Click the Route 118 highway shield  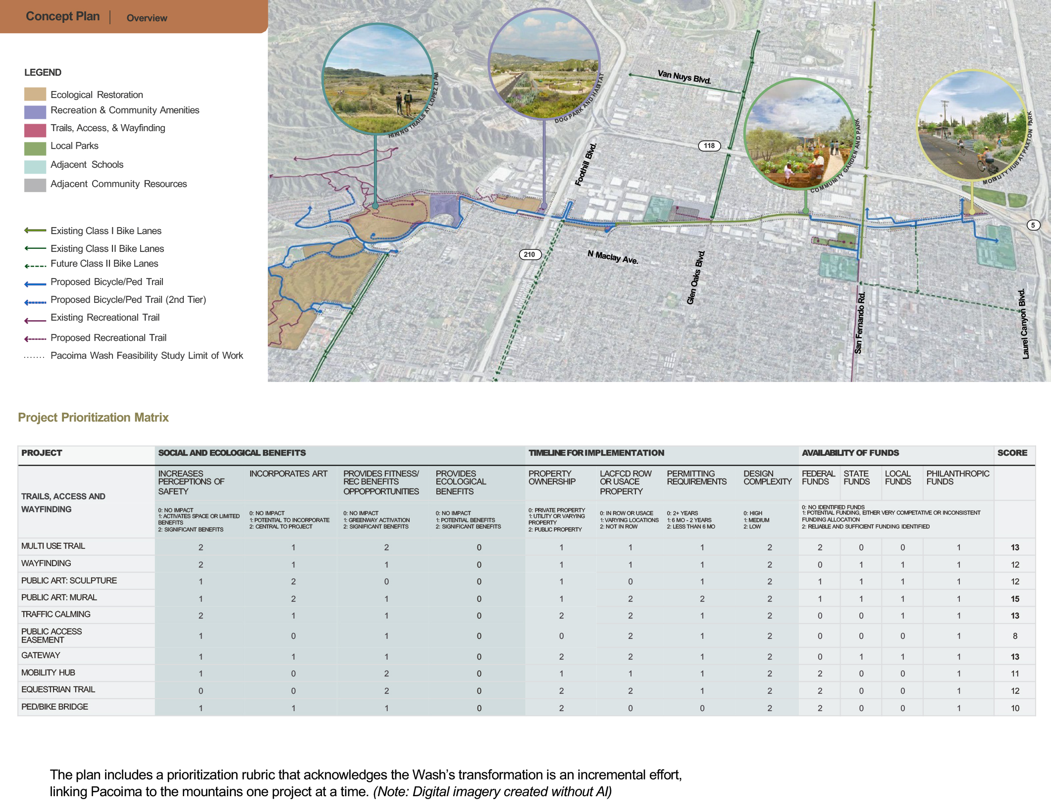click(709, 145)
